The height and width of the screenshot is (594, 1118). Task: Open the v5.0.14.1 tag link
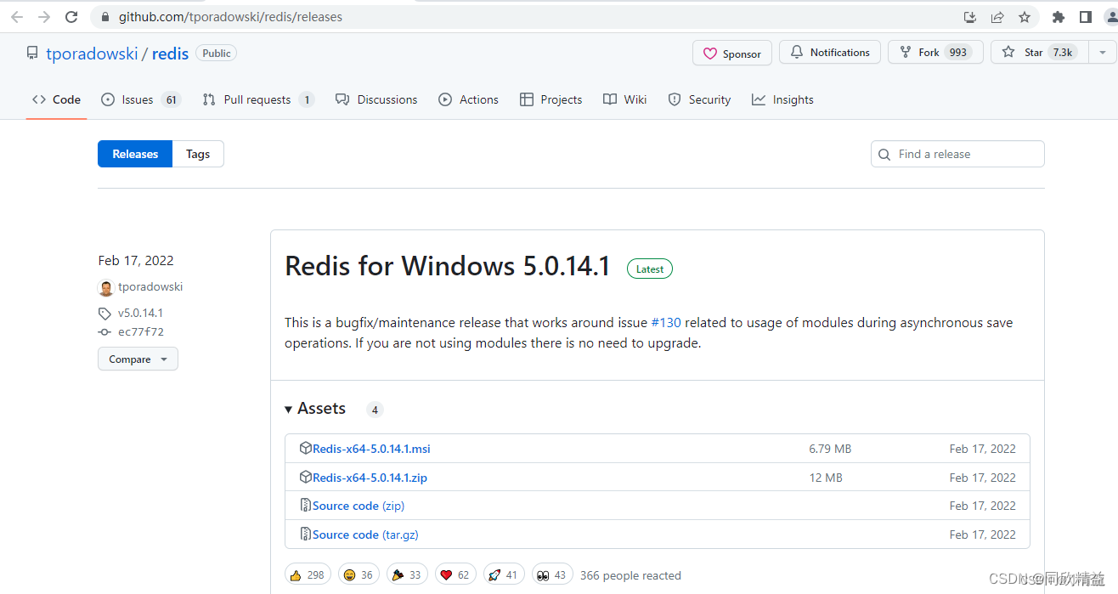140,313
